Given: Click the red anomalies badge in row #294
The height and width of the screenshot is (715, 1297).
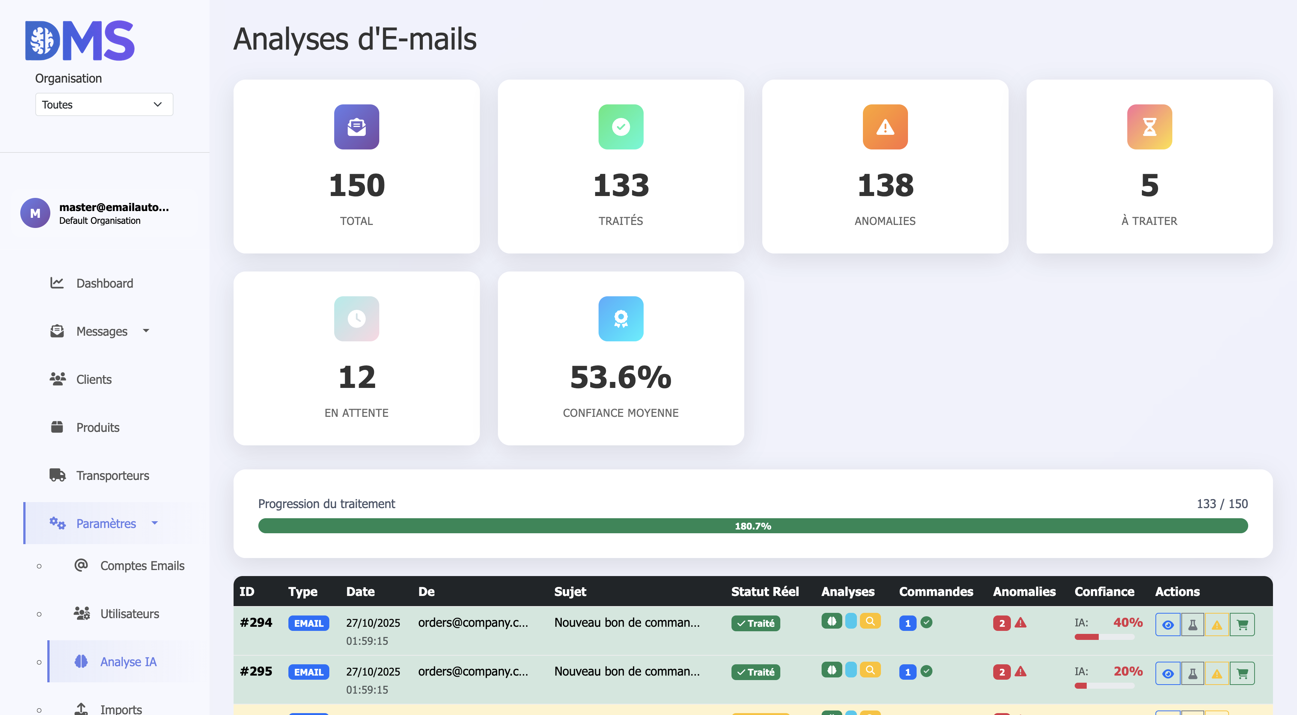Looking at the screenshot, I should [1001, 623].
